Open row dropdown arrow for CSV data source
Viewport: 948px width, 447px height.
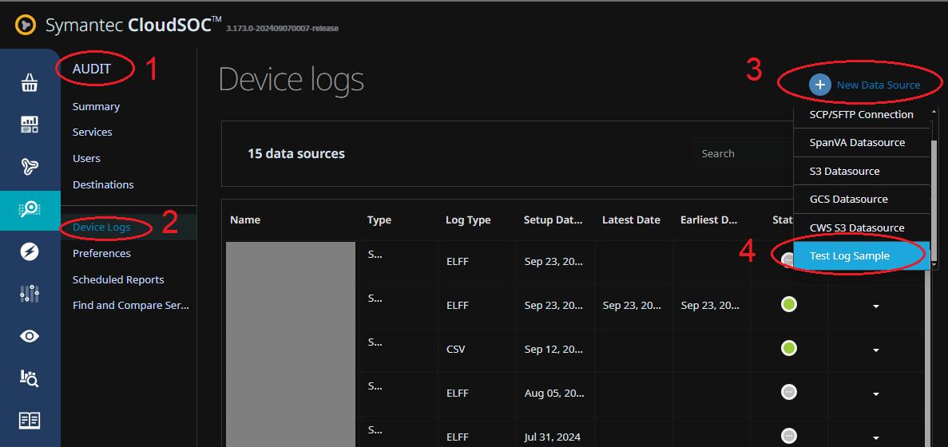point(875,350)
